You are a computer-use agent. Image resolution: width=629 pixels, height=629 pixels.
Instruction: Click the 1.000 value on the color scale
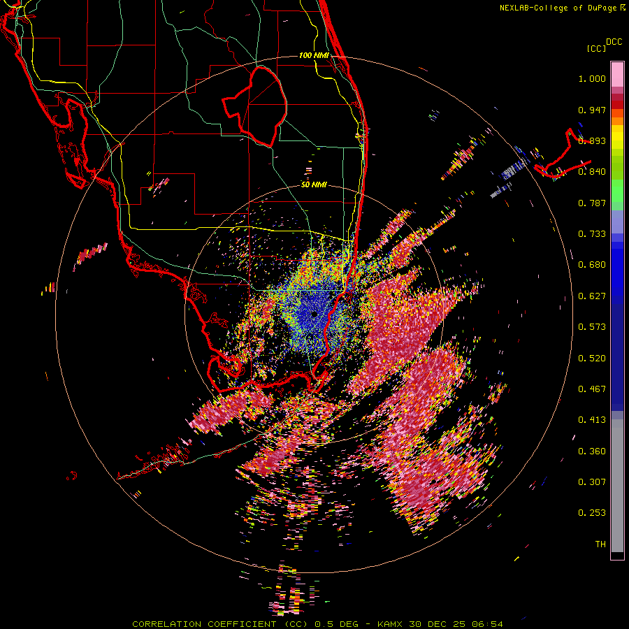click(x=592, y=78)
